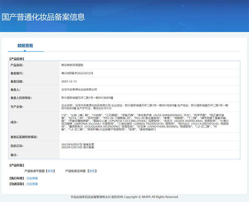Preview the 产品包装立体图 image

(x=92, y=171)
